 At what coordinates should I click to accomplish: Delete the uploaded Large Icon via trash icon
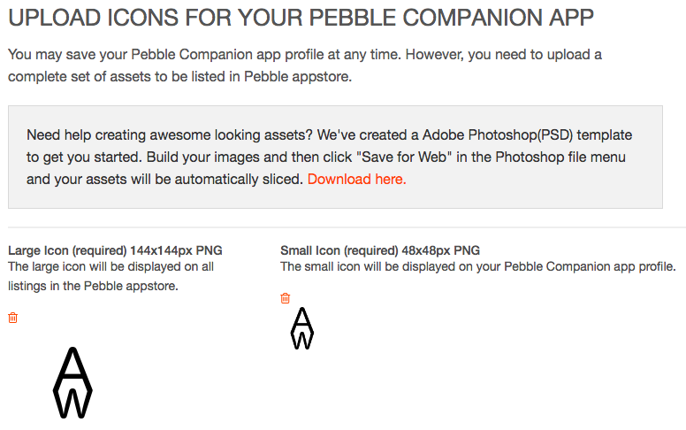(12, 318)
